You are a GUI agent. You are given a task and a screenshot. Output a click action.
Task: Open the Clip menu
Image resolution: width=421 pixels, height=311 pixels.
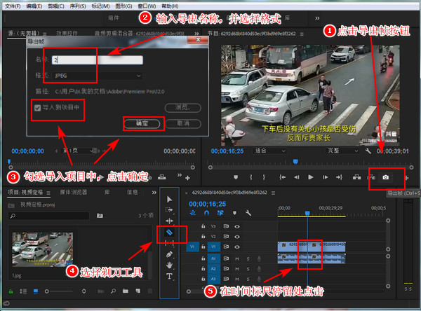click(x=56, y=6)
